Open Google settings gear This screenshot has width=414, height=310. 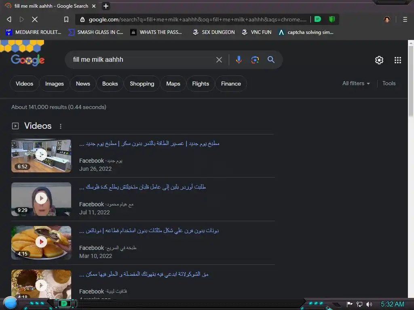[x=379, y=60]
